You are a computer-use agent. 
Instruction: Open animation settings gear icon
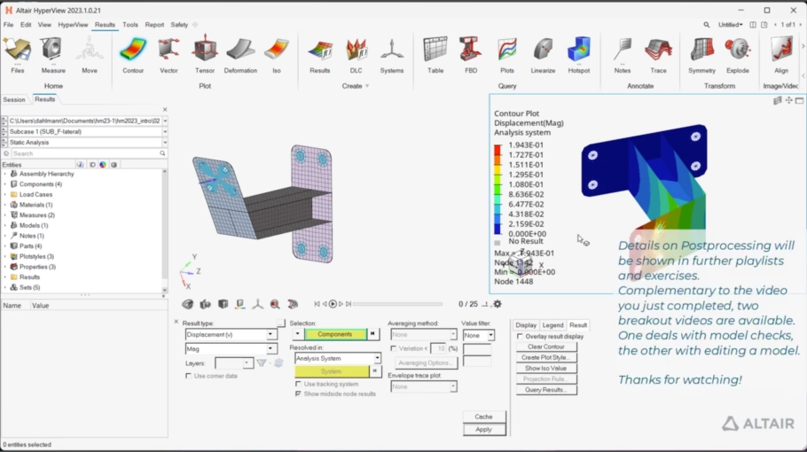(498, 304)
